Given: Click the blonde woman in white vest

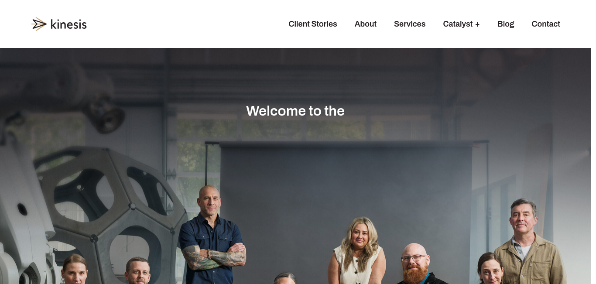Looking at the screenshot, I should [x=358, y=251].
